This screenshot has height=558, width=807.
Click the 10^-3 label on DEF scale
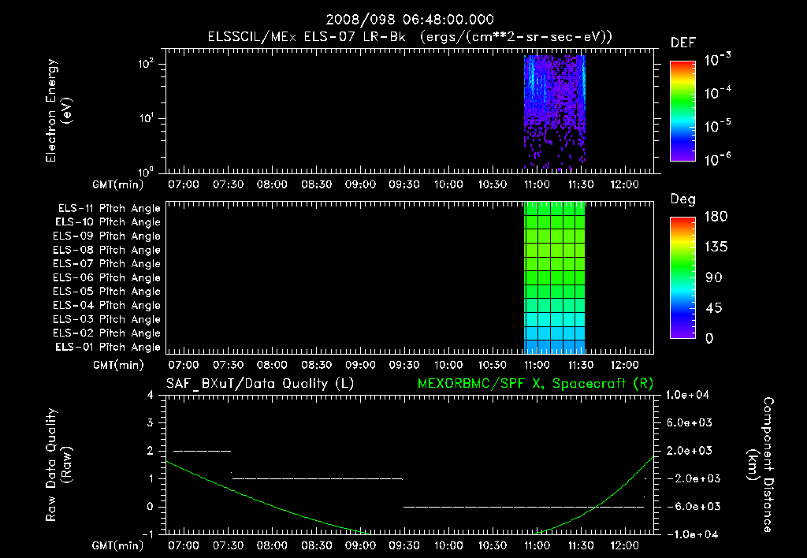[x=718, y=59]
